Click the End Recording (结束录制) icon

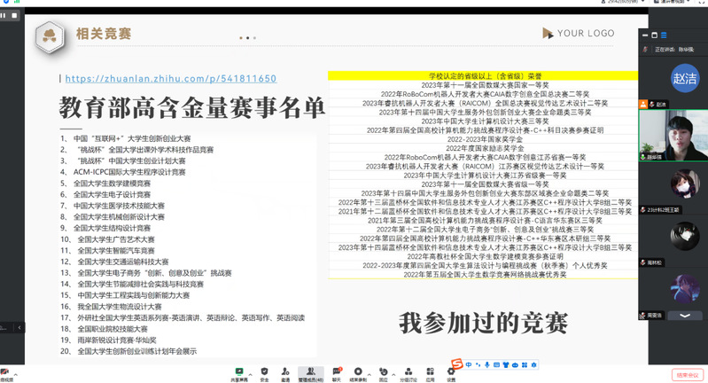point(358,371)
